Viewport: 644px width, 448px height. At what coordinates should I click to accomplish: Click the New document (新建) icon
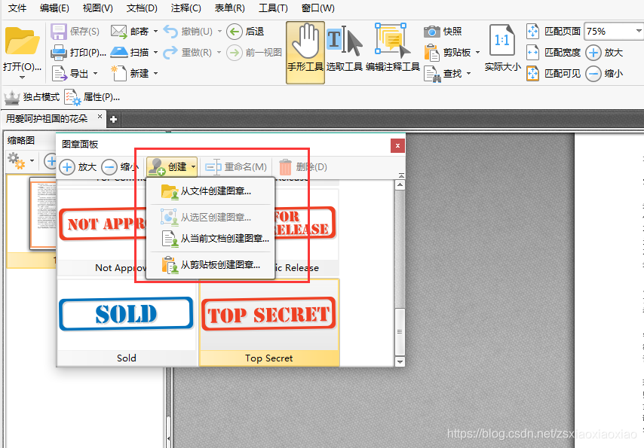click(118, 74)
